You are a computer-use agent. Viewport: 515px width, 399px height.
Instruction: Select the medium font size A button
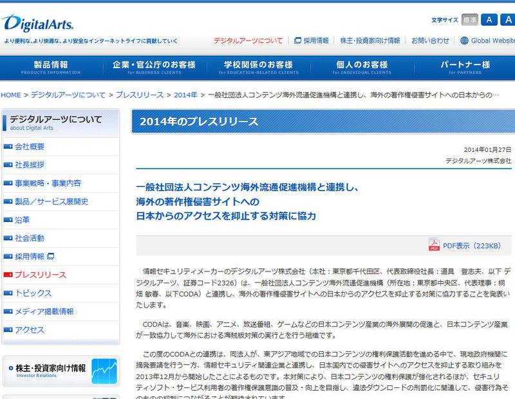coord(489,20)
